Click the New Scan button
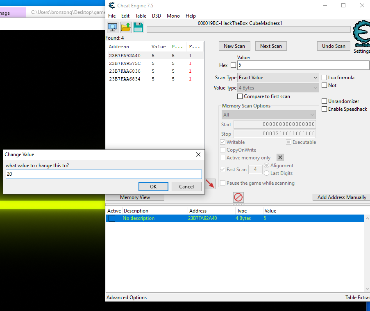 (234, 46)
